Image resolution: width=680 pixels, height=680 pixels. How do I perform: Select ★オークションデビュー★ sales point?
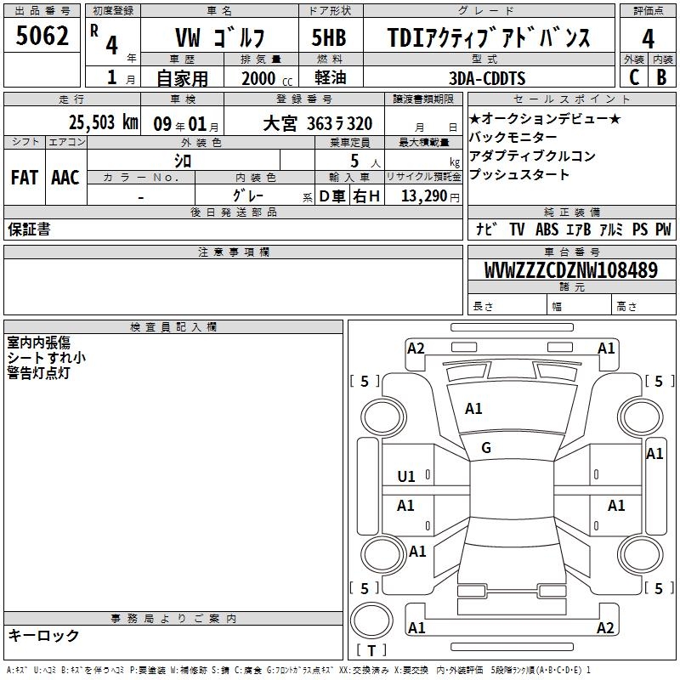[x=545, y=118]
